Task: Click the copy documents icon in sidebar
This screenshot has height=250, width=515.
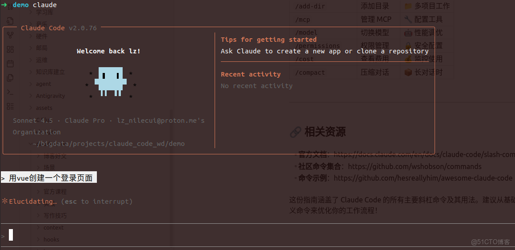Action: coord(10,78)
